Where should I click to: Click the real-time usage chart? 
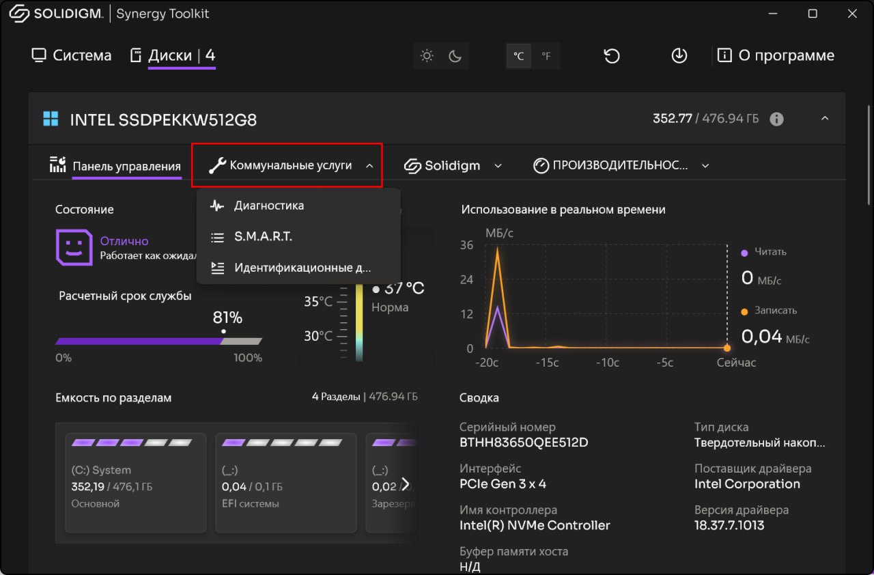(x=606, y=297)
